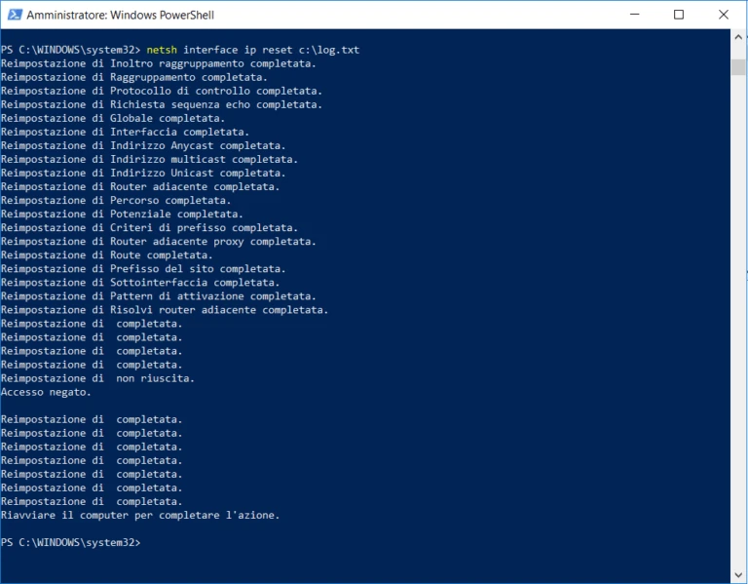748x584 pixels.
Task: Click the netsh command word
Action: click(x=162, y=50)
